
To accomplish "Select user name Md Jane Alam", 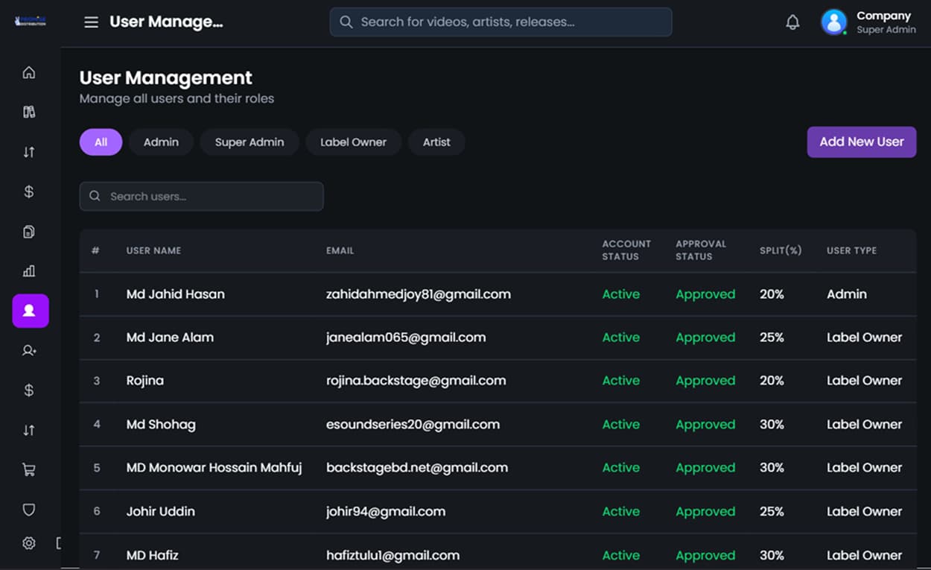I will tap(170, 338).
